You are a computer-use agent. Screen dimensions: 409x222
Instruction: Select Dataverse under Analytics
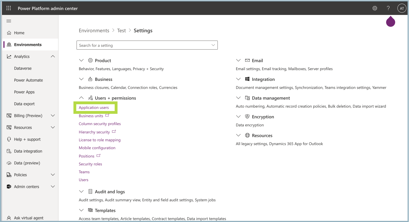tap(23, 68)
